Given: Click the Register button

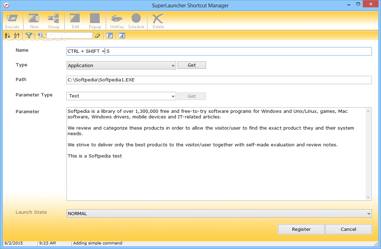Looking at the screenshot, I should [x=301, y=229].
